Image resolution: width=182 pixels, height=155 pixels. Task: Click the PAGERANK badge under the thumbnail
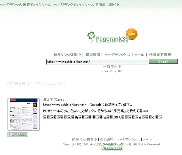(x=17, y=134)
